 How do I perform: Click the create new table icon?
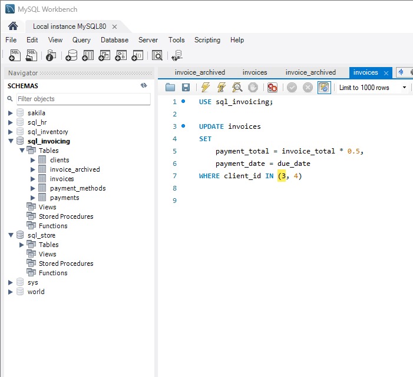pyautogui.click(x=88, y=55)
